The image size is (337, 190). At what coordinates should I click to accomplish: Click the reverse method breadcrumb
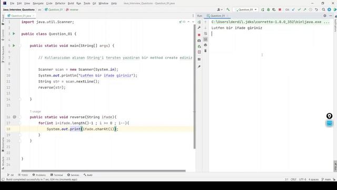tap(72, 9)
